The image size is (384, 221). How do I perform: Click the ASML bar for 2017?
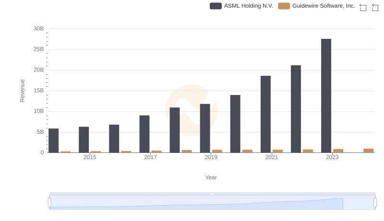click(x=144, y=134)
